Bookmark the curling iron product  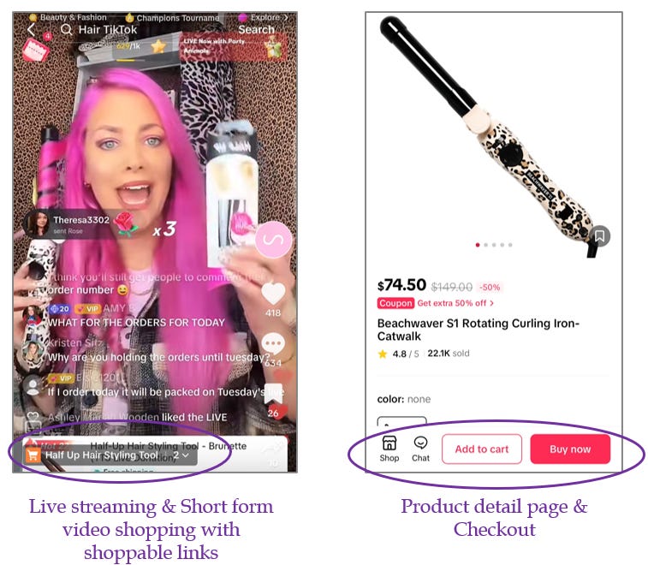[x=600, y=236]
